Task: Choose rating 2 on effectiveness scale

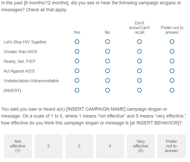Action: 49,146
